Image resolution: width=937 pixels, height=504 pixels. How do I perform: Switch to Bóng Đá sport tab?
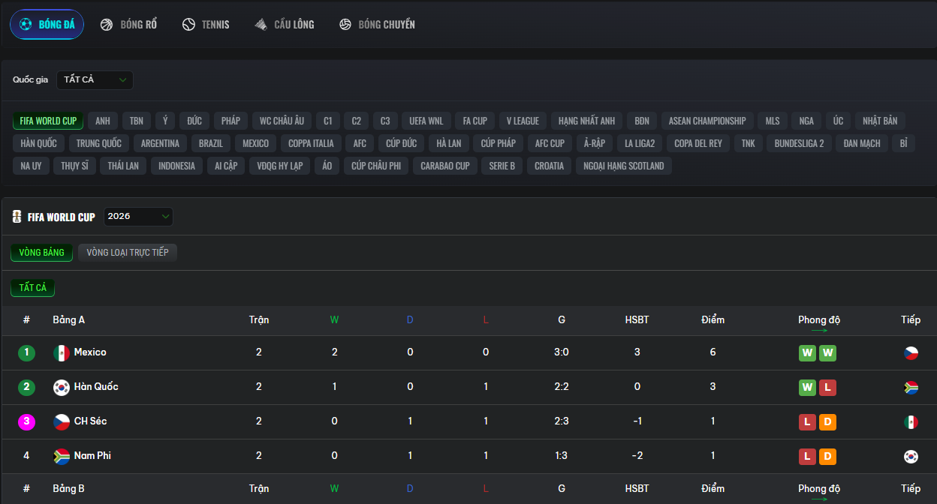pyautogui.click(x=47, y=25)
